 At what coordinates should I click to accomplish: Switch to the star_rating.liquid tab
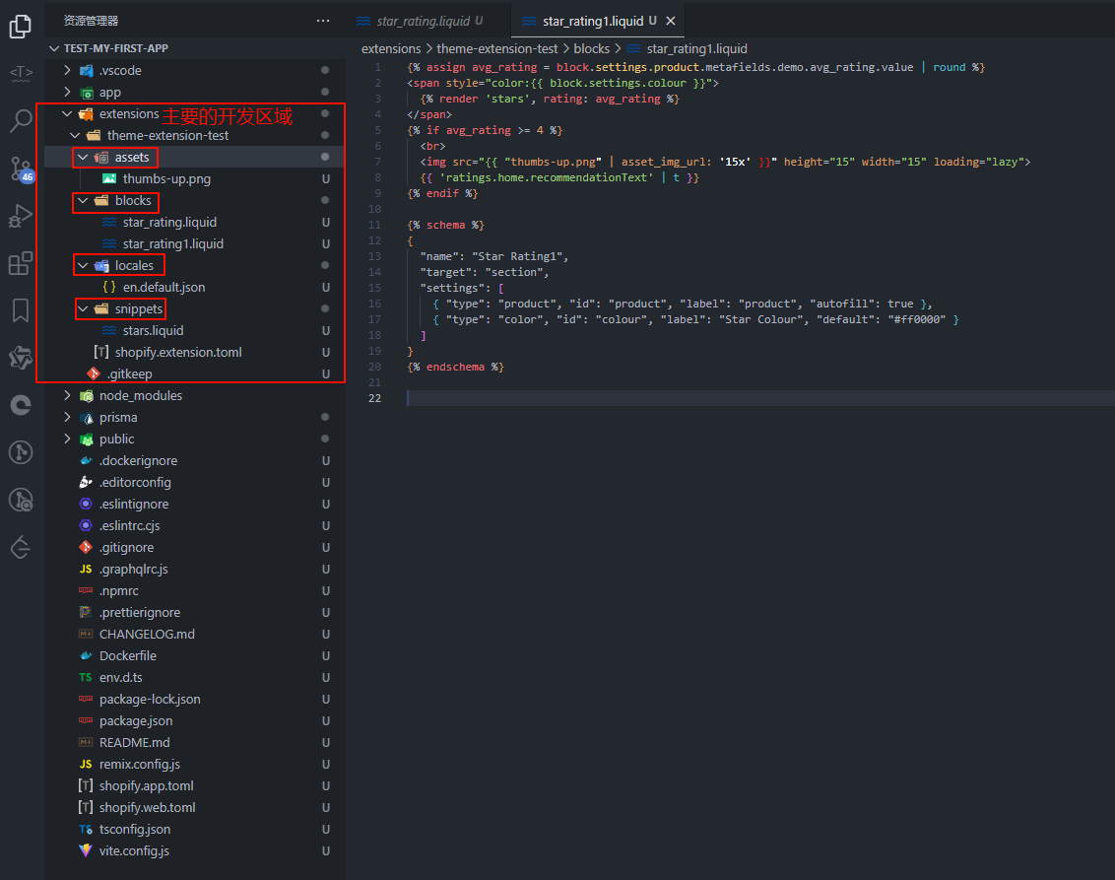tap(424, 21)
